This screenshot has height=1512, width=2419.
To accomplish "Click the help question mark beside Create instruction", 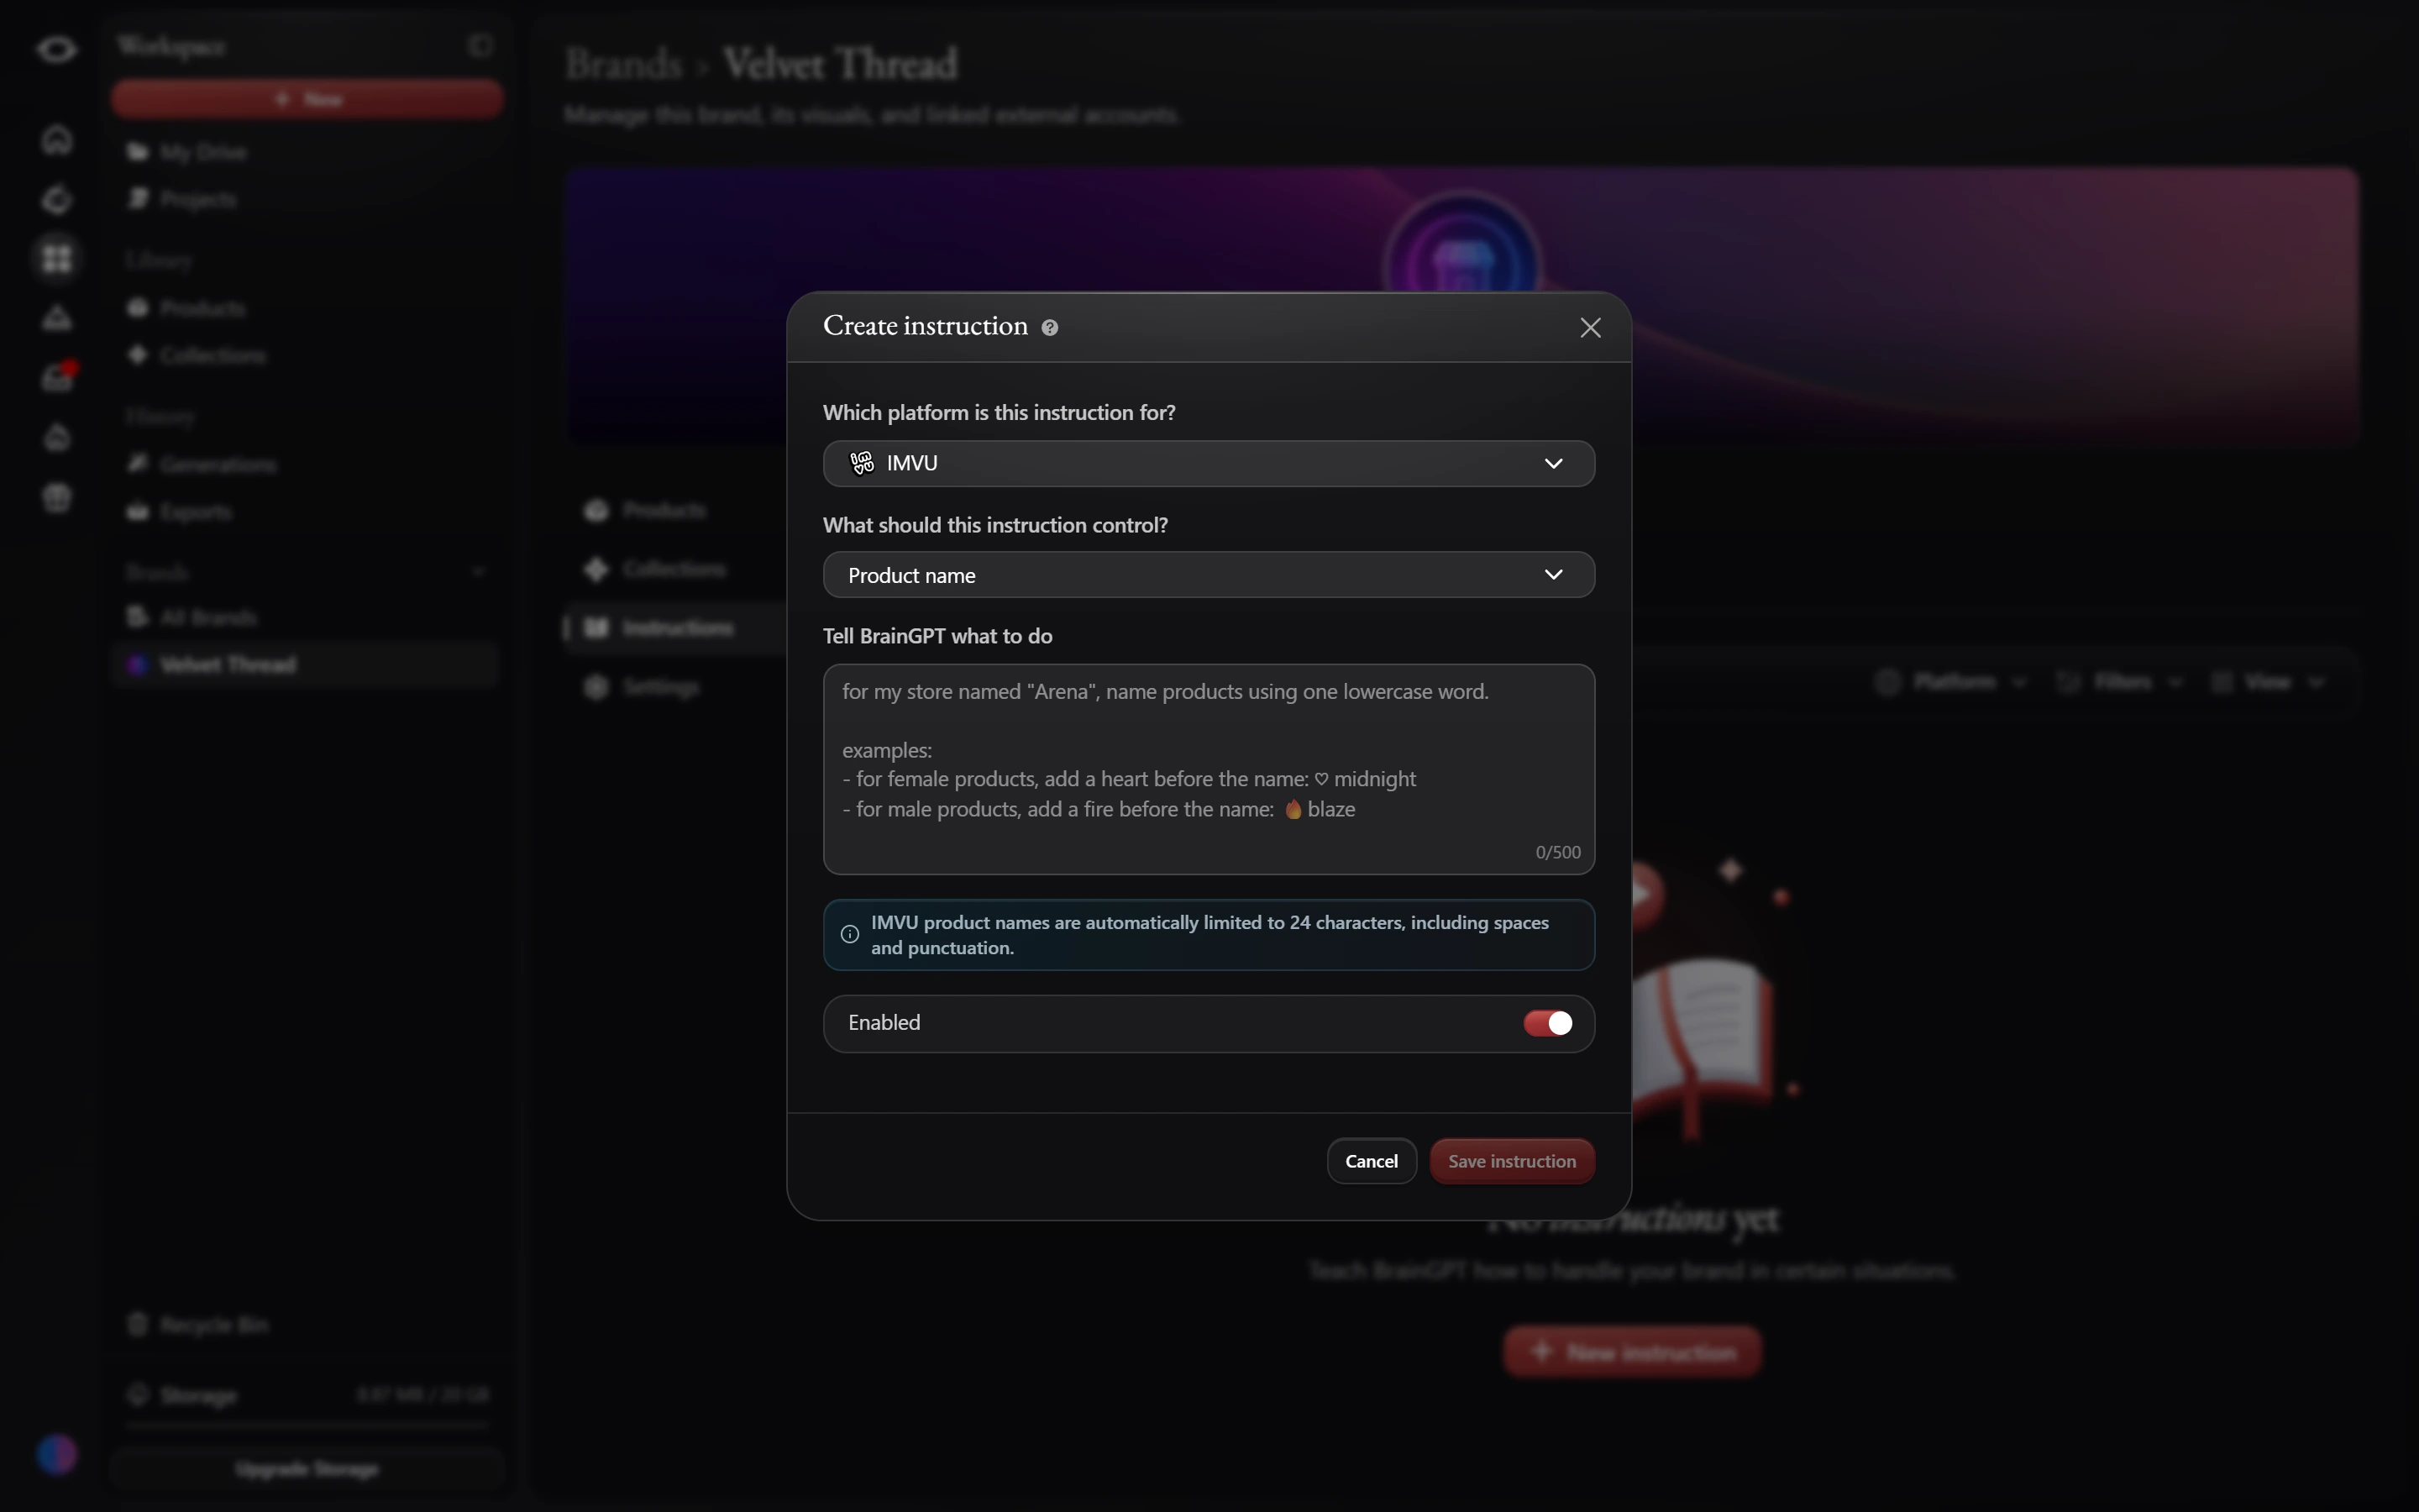I will 1050,327.
